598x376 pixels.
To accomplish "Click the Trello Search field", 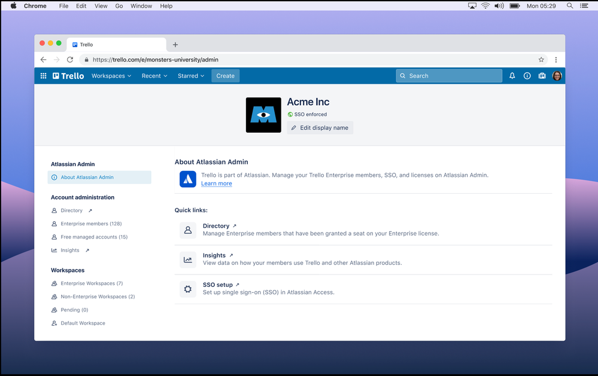I will [449, 76].
